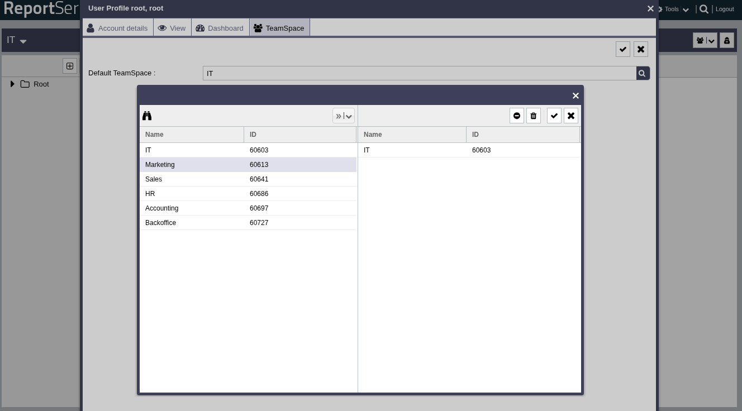Click the Logout link
The image size is (742, 411).
(725, 9)
